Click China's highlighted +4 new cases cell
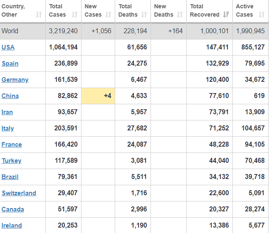This screenshot has width=269, height=233. (98, 96)
